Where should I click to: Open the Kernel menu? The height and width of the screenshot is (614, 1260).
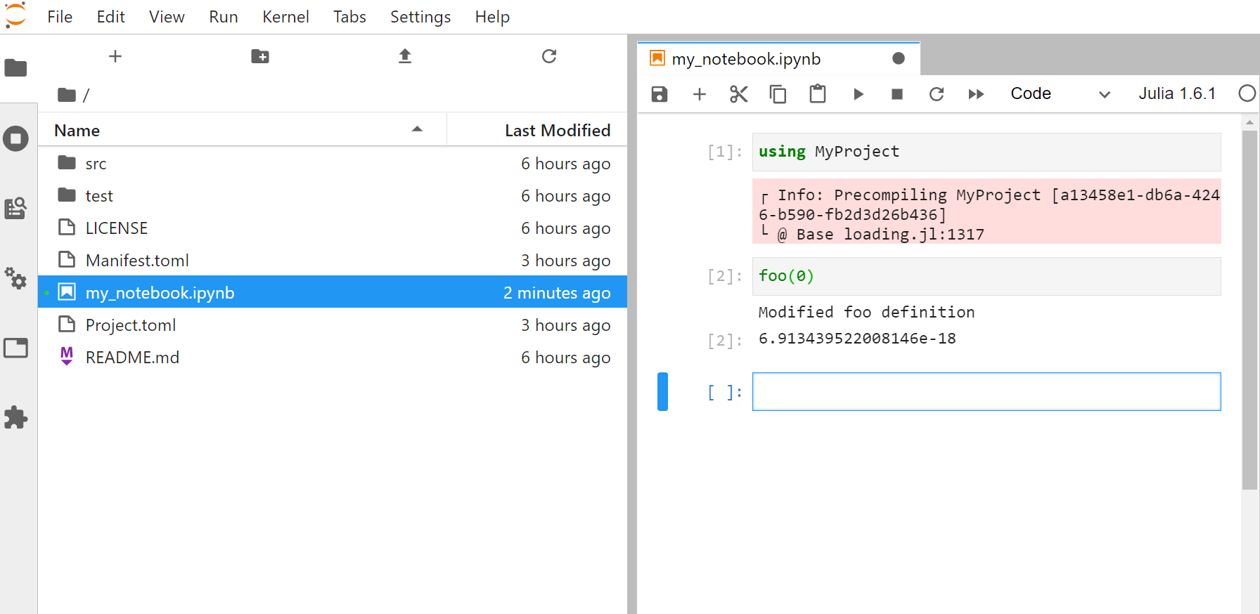click(x=285, y=17)
